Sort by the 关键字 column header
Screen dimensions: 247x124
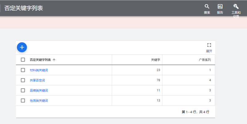click(155, 60)
